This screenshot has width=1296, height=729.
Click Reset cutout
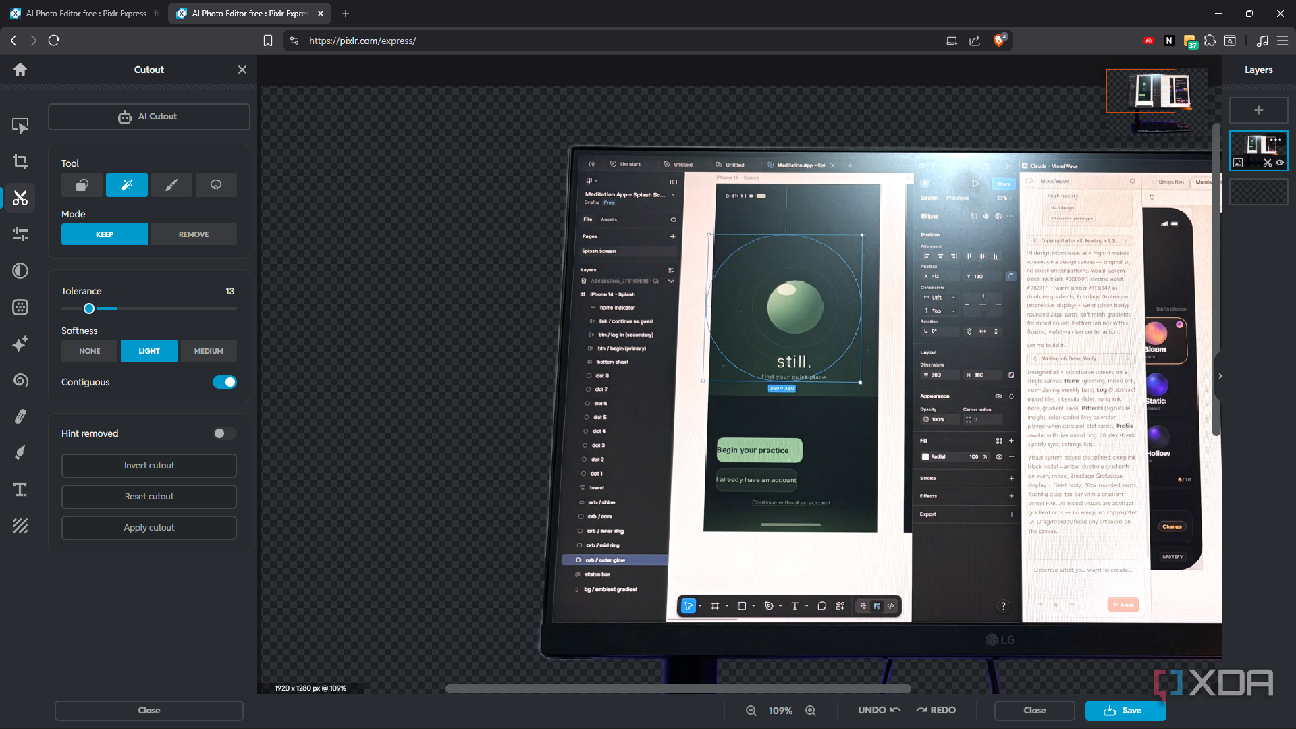click(149, 497)
